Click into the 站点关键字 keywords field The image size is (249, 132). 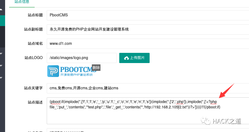tap(148, 88)
